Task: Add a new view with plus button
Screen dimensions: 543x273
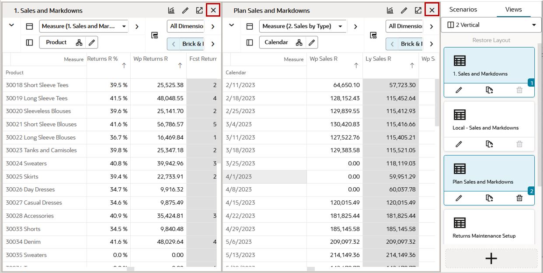Action: [x=491, y=259]
